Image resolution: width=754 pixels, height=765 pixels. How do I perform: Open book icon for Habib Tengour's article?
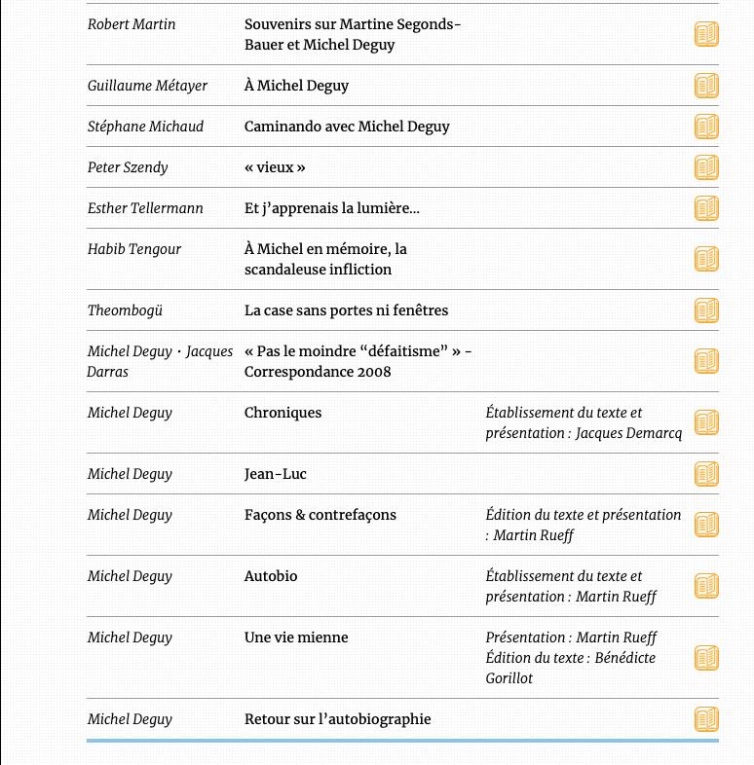click(x=706, y=259)
